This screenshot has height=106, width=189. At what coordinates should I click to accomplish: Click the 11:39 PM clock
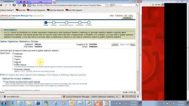point(156,5)
